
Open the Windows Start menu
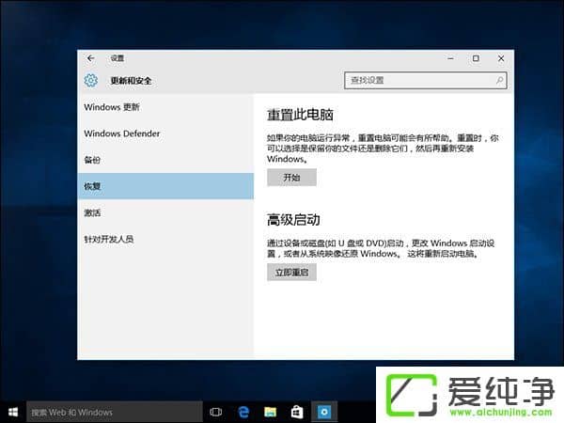coord(12,412)
